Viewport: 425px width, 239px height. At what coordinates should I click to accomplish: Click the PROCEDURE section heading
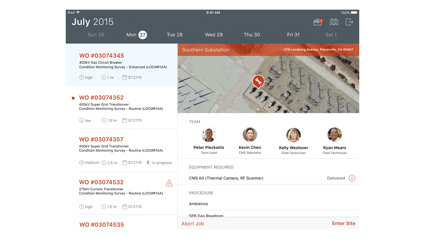click(x=201, y=193)
